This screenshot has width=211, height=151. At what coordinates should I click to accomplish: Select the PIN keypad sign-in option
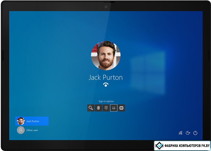106,108
